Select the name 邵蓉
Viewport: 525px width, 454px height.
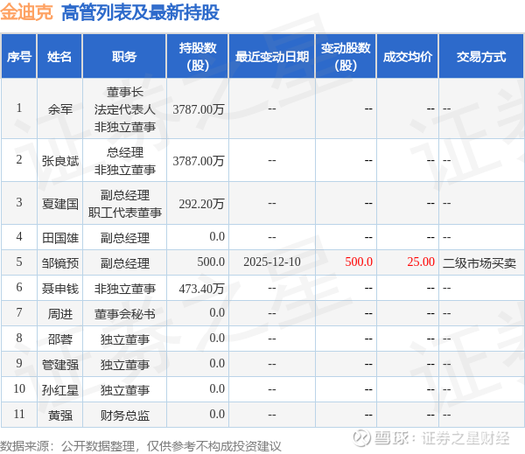pos(59,339)
